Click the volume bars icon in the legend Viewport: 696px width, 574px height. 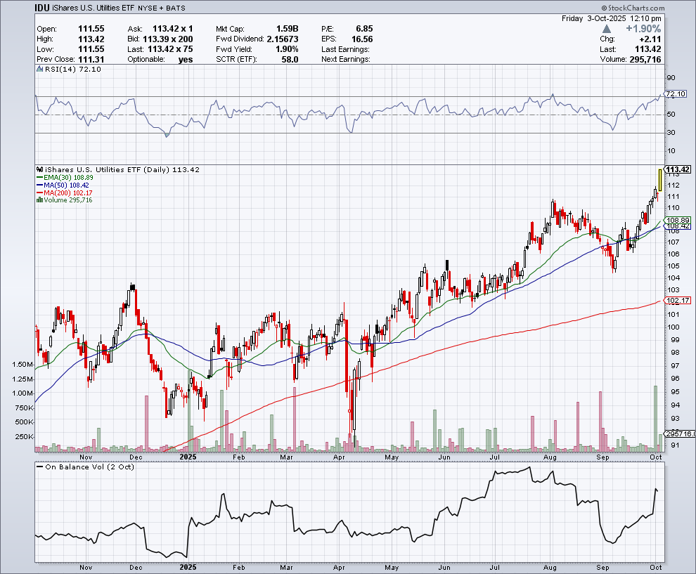[x=39, y=200]
